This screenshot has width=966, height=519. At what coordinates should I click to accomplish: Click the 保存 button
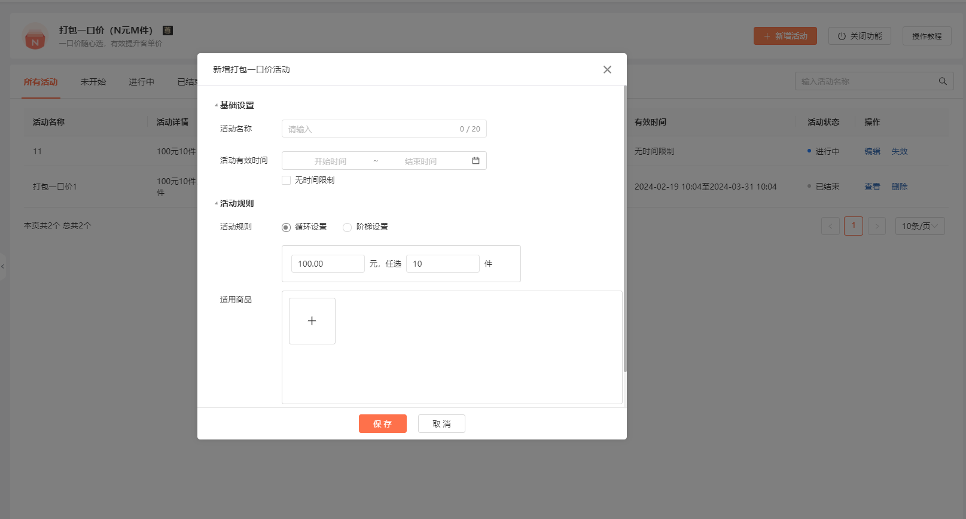pos(382,424)
